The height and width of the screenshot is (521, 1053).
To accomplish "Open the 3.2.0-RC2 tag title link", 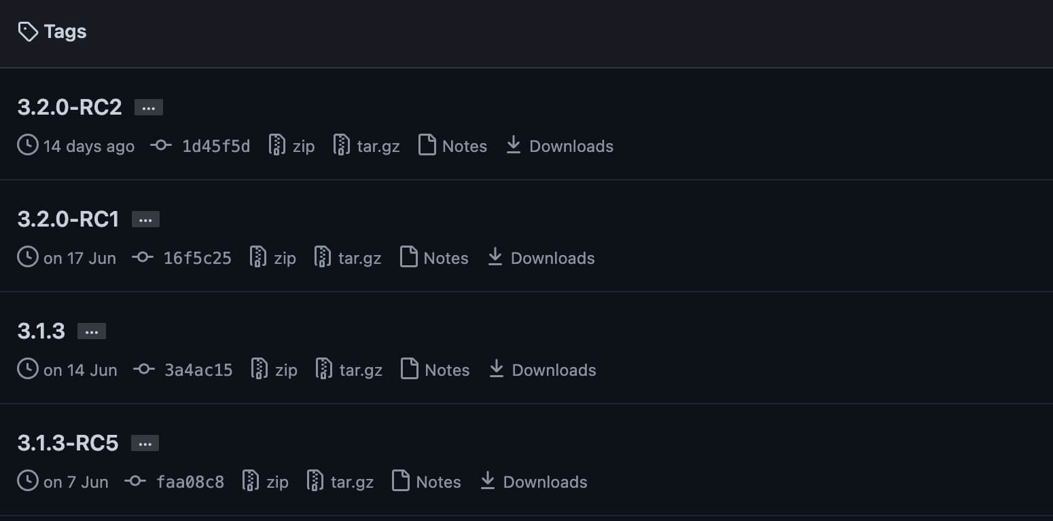I will point(69,107).
